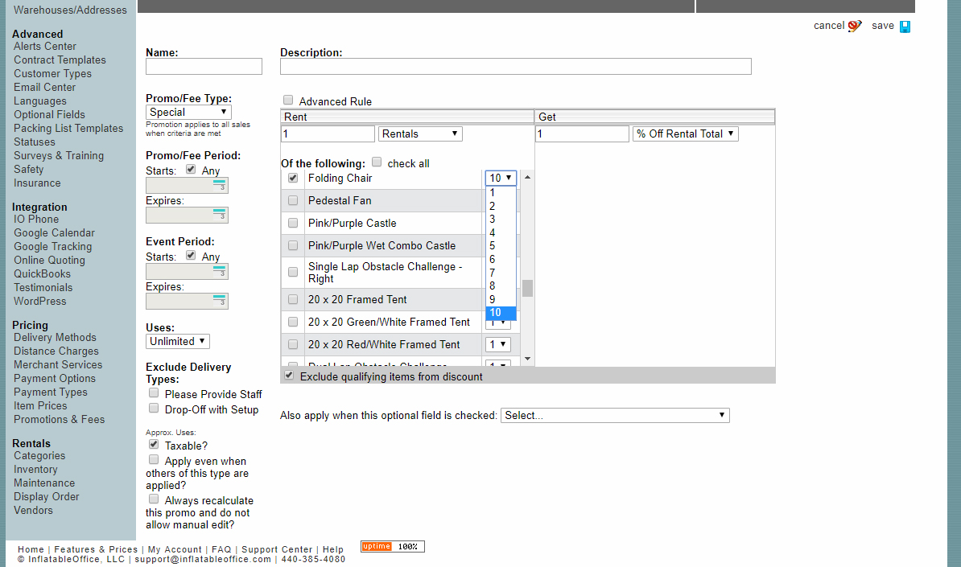Viewport: 961px width, 567px height.
Task: Click the cancel icon at top right
Action: 854,26
